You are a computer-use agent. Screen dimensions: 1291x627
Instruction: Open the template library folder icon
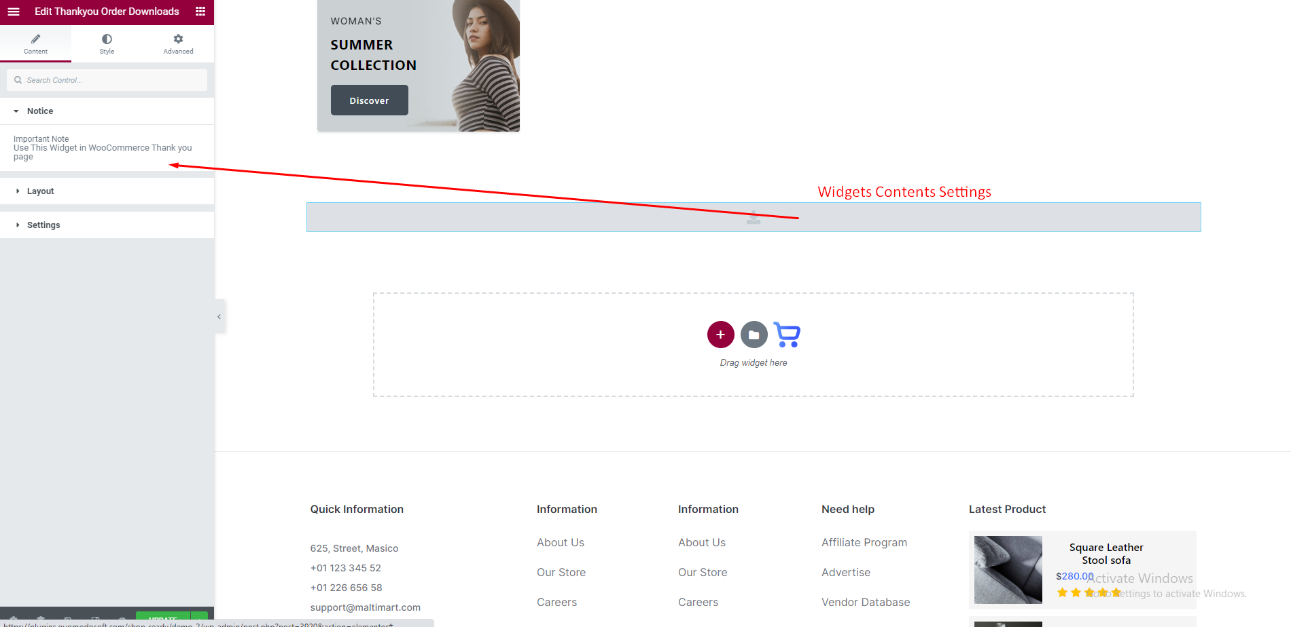(754, 335)
